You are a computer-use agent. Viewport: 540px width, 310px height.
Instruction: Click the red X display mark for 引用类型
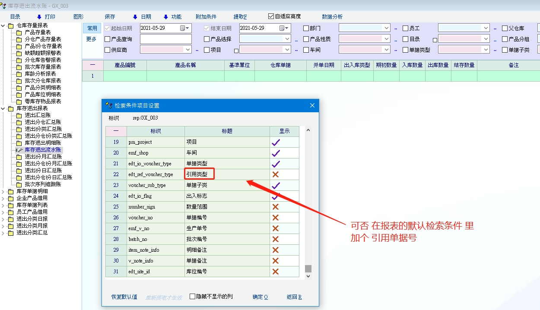[276, 174]
